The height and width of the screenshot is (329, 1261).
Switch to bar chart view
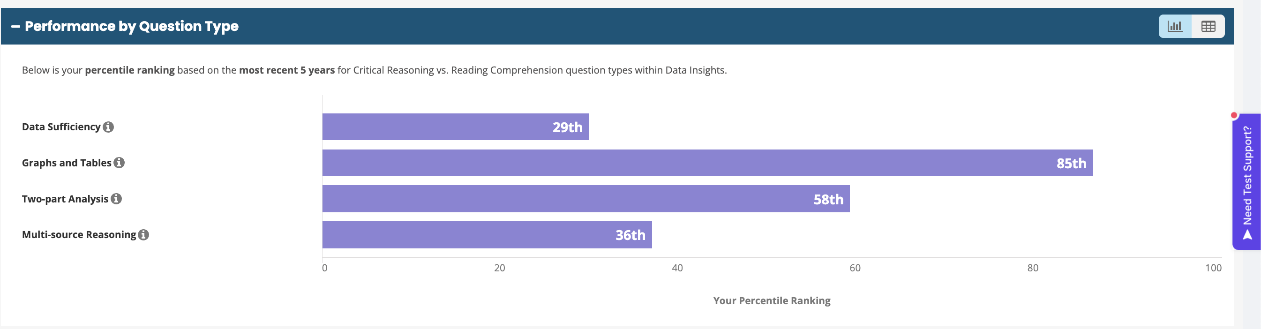pyautogui.click(x=1175, y=26)
